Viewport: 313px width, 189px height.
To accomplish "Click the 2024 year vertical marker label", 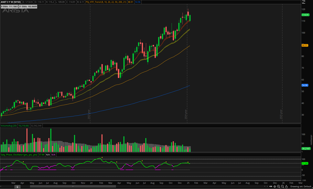I will pos(186,114).
